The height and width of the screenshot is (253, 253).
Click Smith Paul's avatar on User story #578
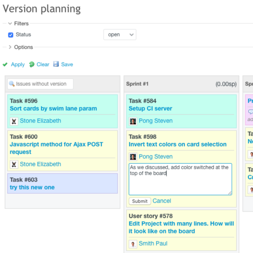(133, 244)
